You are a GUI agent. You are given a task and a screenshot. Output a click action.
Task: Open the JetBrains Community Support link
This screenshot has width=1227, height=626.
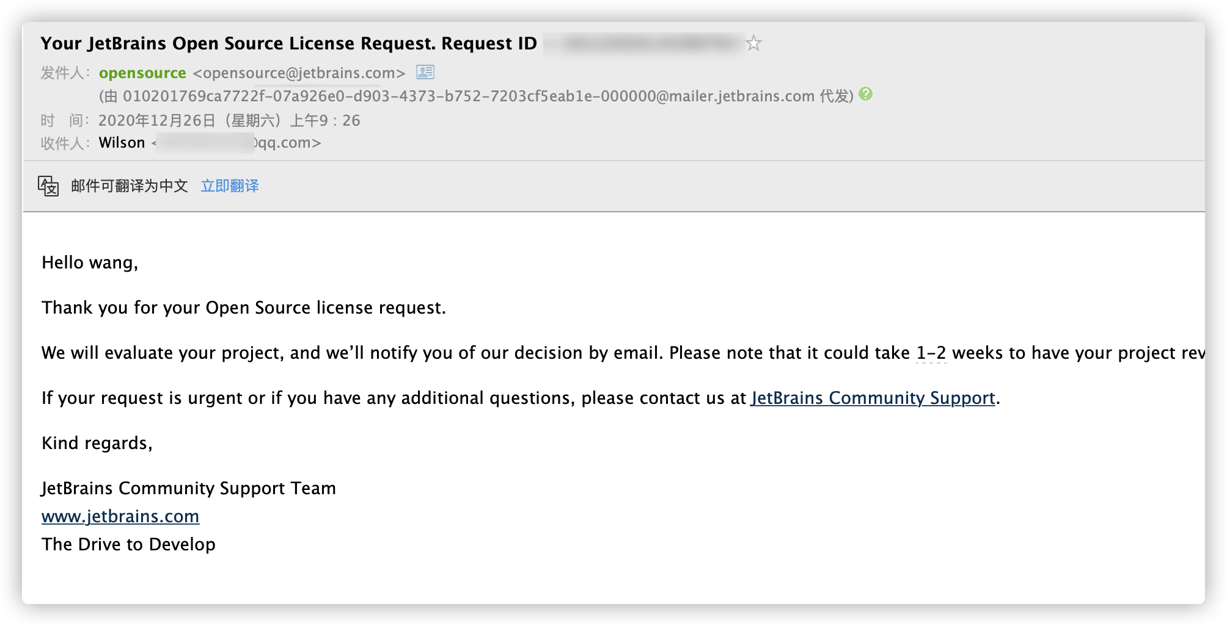pos(873,398)
